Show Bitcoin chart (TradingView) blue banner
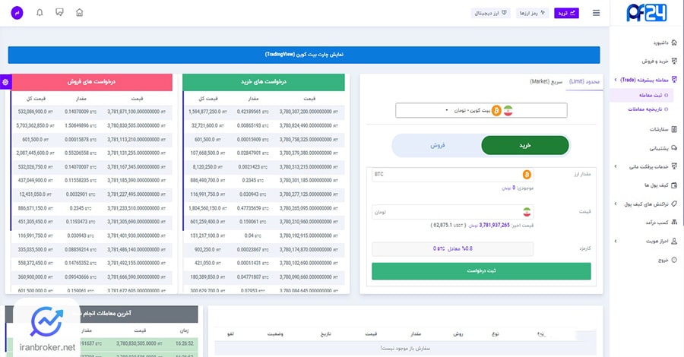The width and height of the screenshot is (684, 357). pos(304,55)
